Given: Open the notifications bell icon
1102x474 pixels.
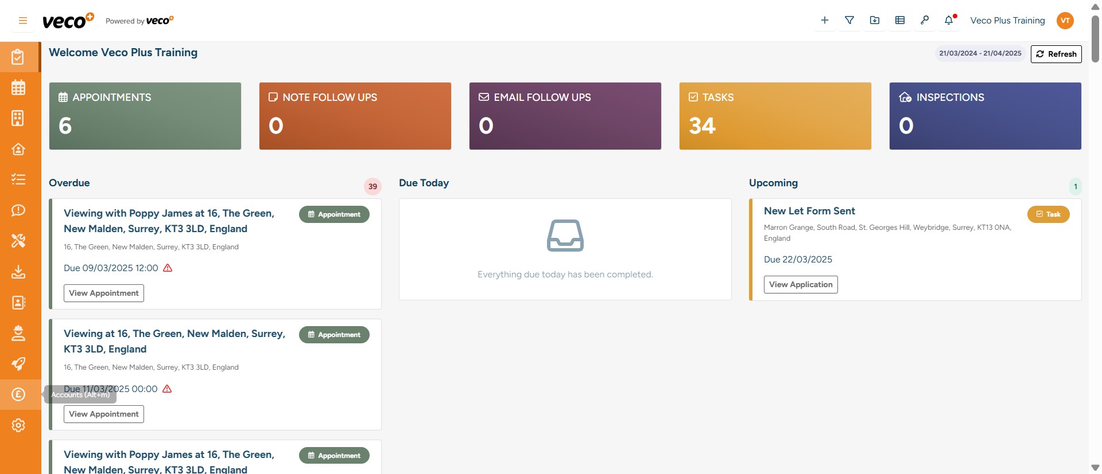Looking at the screenshot, I should (x=949, y=21).
